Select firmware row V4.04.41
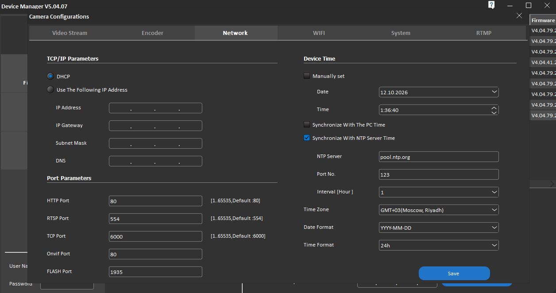This screenshot has height=293, width=556. pos(543,62)
